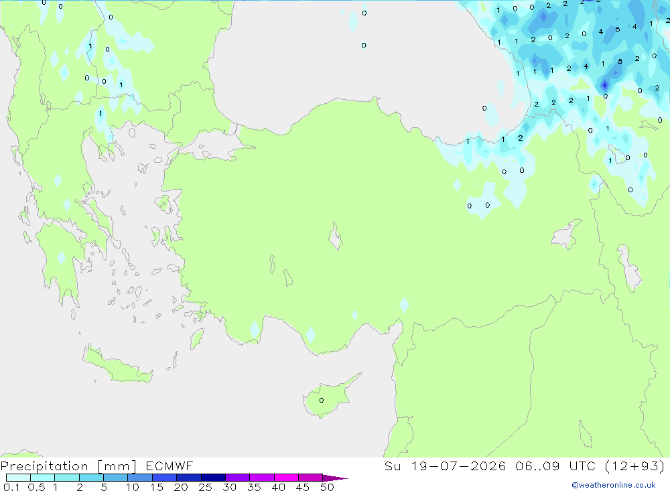Click the purple arrow tip above 50 mm
Viewport: 670px width, 491px height.
pos(335,478)
